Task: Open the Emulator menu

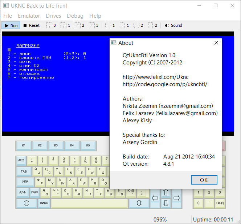Action: (x=29, y=16)
